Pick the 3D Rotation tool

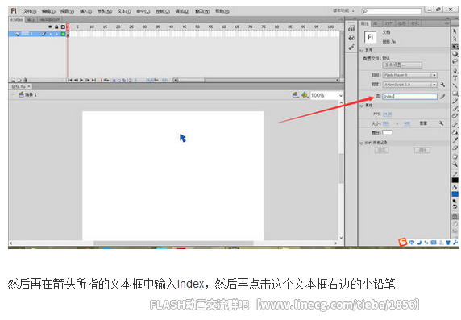[455, 54]
